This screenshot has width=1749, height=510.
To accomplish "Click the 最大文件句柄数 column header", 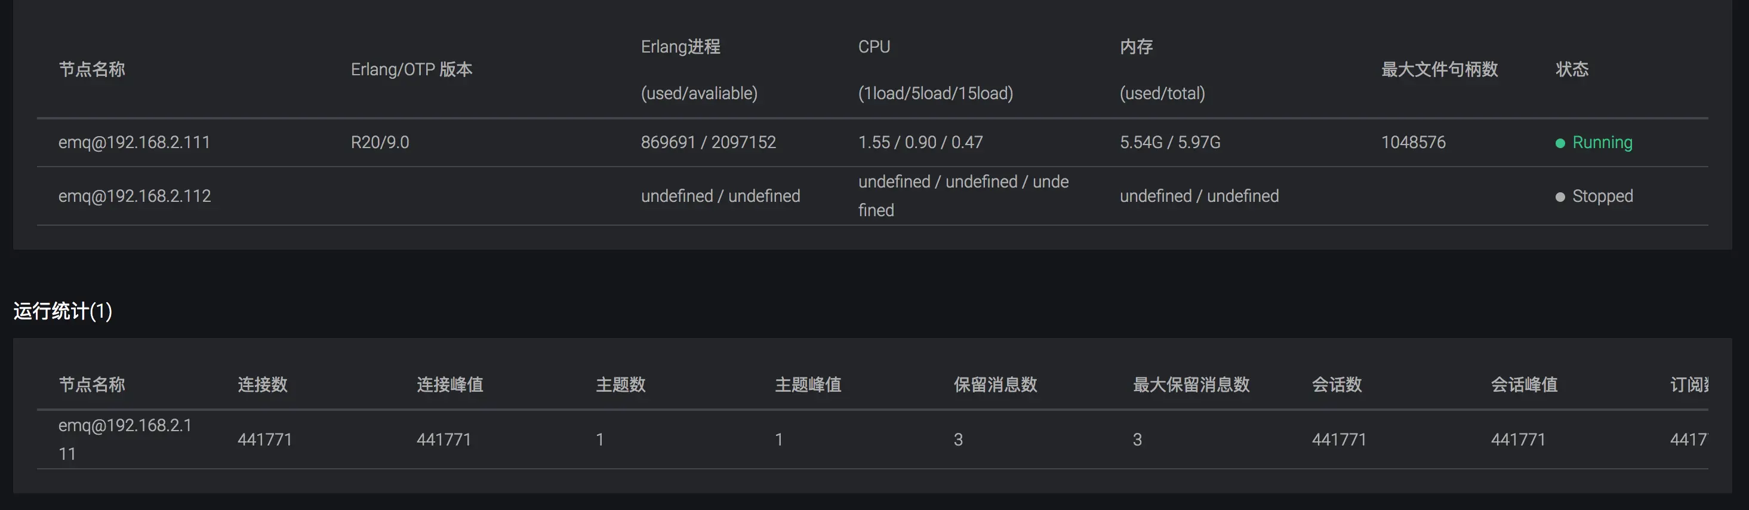I will coord(1439,69).
